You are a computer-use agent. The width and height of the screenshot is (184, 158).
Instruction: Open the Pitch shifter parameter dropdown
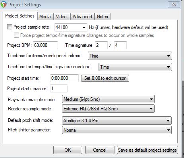click(117, 130)
